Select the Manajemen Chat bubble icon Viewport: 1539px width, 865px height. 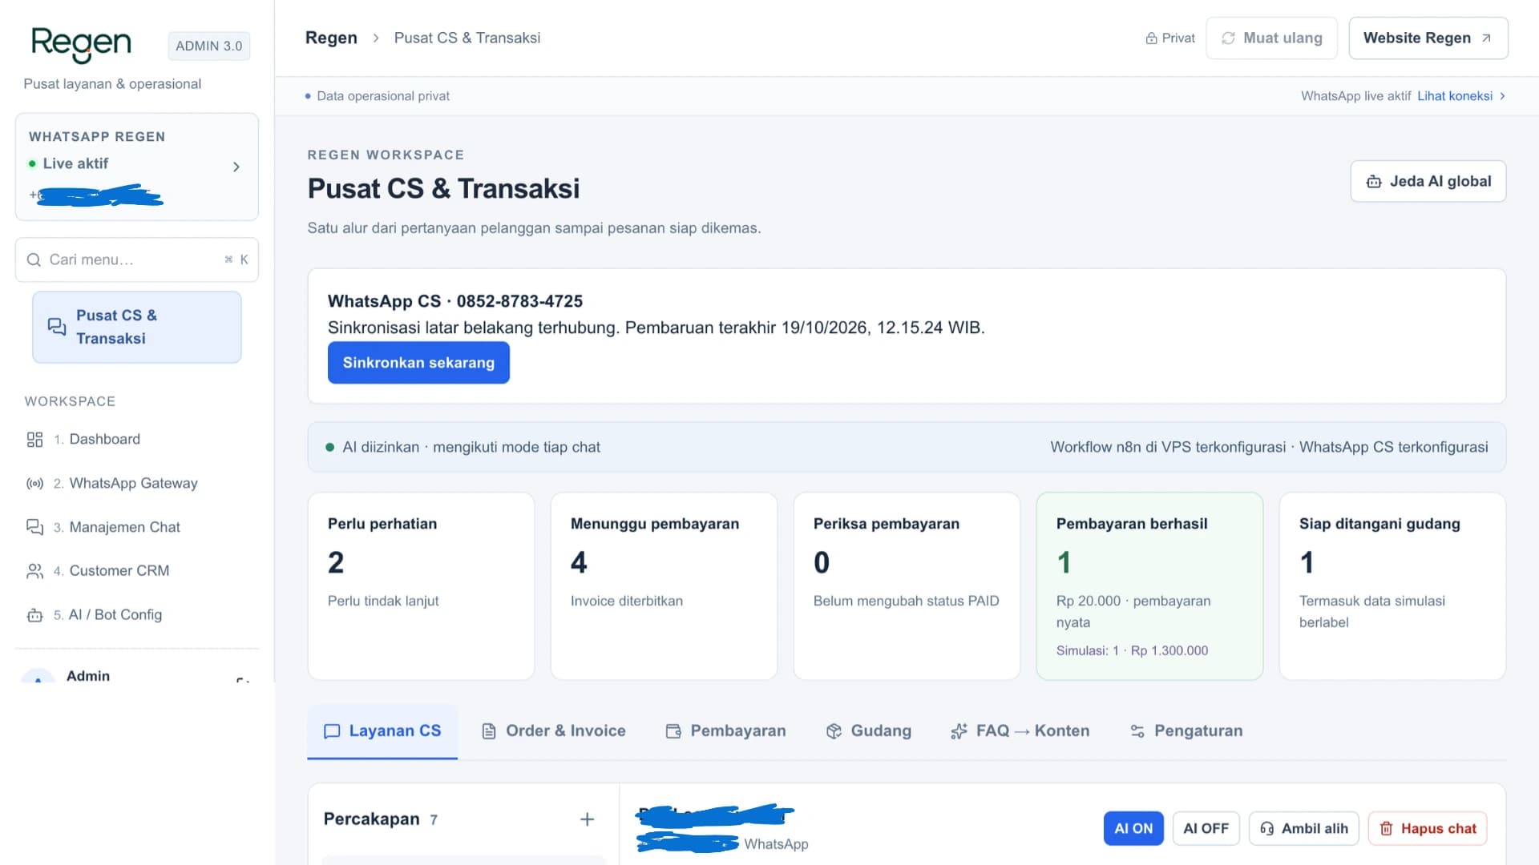click(34, 527)
